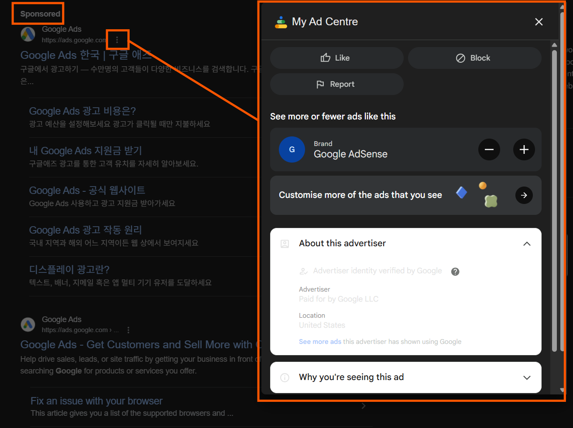Viewport: 573px width, 428px height.
Task: Click the blue G brand avatar
Action: pos(292,149)
